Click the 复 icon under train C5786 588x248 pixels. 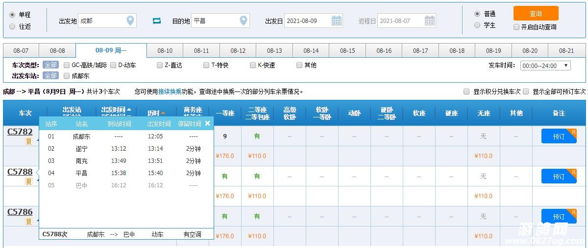pyautogui.click(x=29, y=222)
